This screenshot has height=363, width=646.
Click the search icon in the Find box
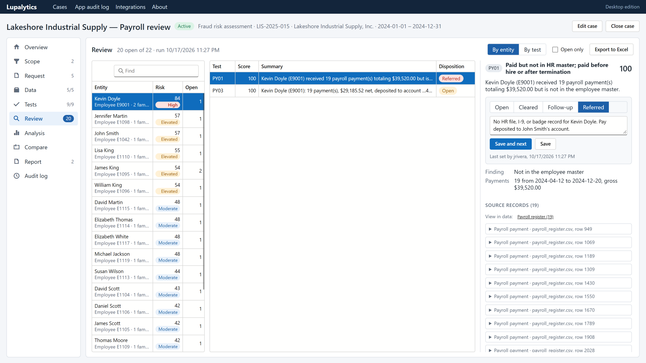pos(121,71)
